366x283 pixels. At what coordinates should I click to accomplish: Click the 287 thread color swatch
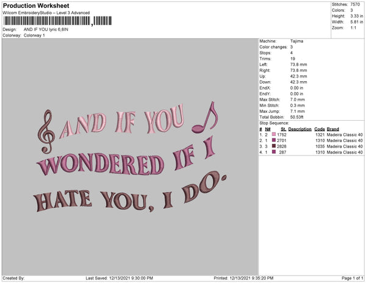(274, 152)
